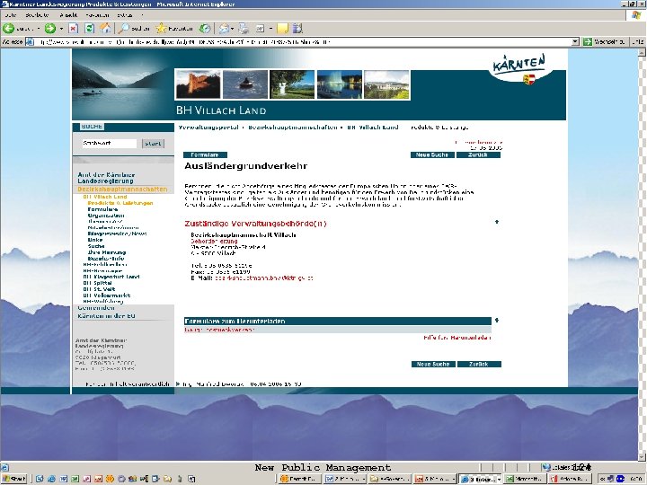647x485 pixels.
Task: Open Ihre Meinung sidebar item
Action: tap(106, 252)
